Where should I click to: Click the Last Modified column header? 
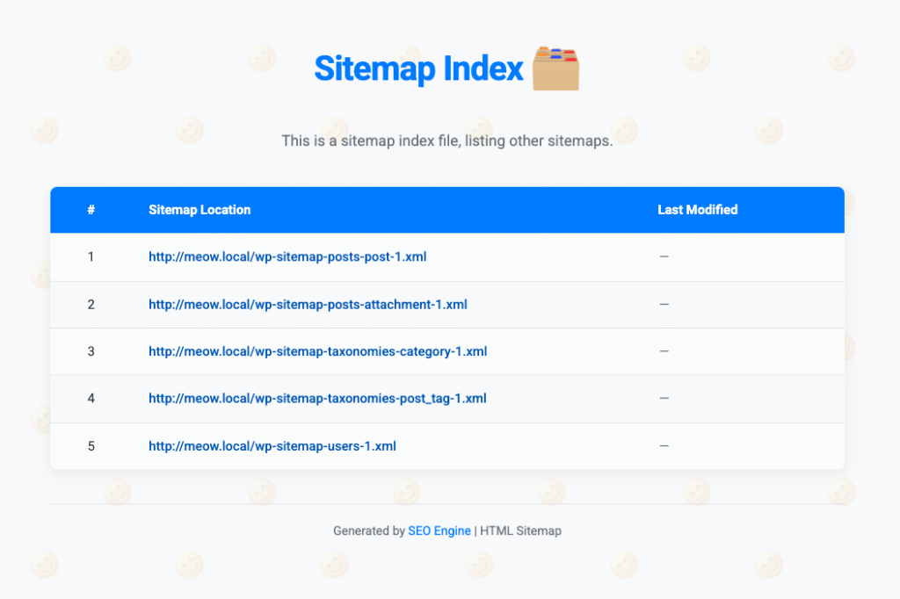click(x=697, y=210)
